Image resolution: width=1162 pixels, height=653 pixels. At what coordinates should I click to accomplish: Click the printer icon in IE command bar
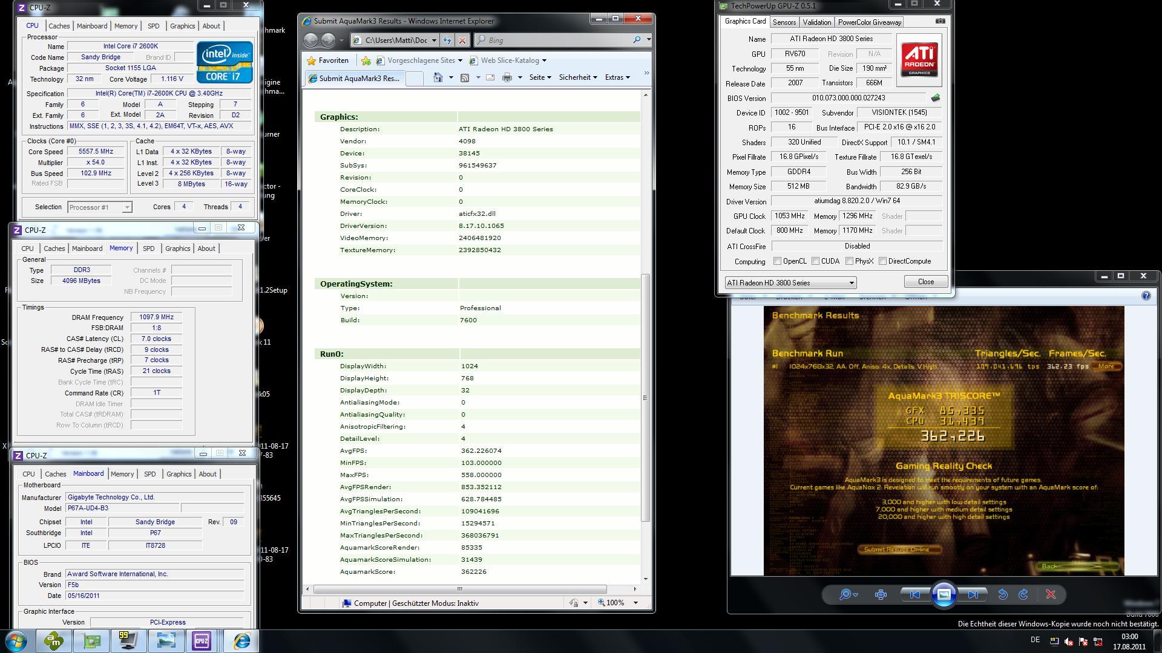coord(507,77)
